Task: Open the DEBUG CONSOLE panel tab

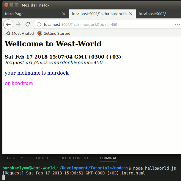Action: click(x=75, y=158)
